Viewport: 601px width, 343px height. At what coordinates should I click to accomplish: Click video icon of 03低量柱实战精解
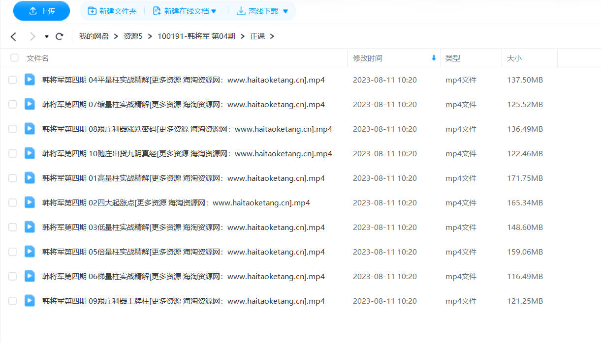[x=30, y=227]
